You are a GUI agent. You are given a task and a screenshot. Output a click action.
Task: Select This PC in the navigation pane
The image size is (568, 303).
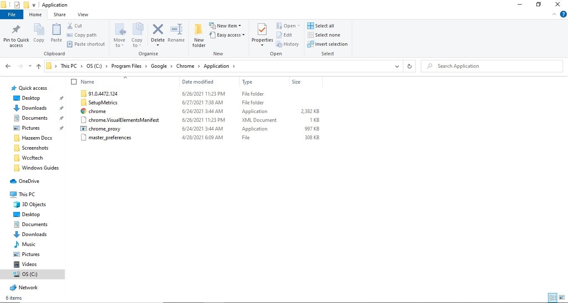click(27, 195)
